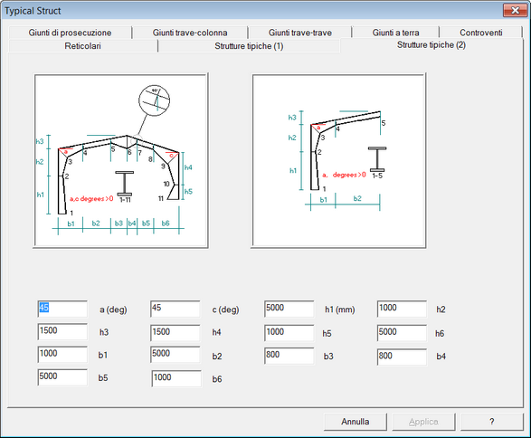Click the 'a (deg)' label
Viewport: 531px width, 438px height.
click(113, 309)
